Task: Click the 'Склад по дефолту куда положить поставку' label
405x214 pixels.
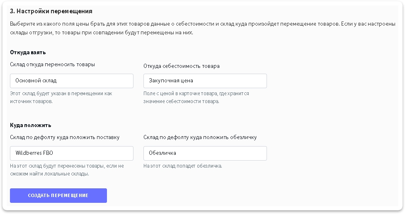Action: 65,137
